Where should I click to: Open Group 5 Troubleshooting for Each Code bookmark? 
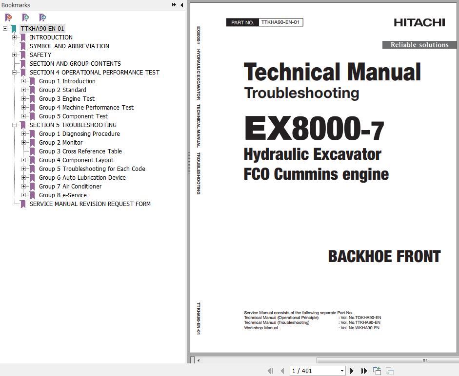coord(92,169)
